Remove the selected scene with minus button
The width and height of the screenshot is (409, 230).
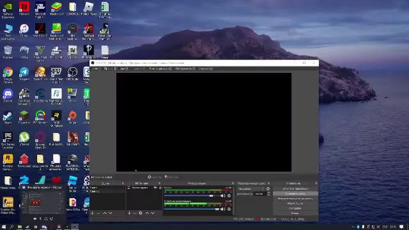coord(98,213)
